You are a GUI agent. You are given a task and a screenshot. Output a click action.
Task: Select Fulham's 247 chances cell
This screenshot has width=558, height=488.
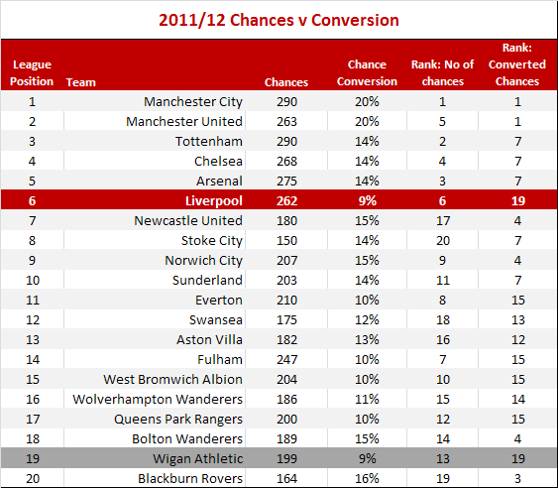(x=286, y=359)
